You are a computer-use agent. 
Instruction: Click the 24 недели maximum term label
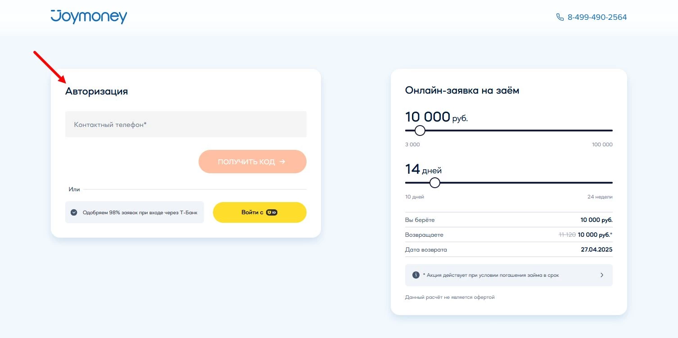599,197
